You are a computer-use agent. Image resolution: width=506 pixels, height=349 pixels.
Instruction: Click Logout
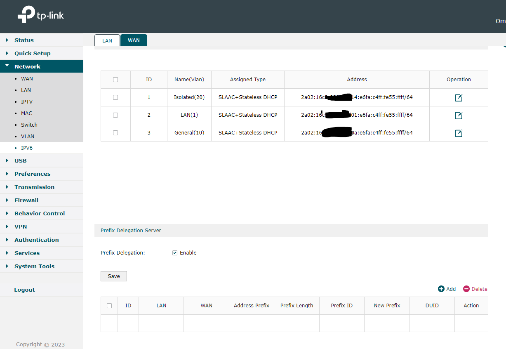click(24, 290)
